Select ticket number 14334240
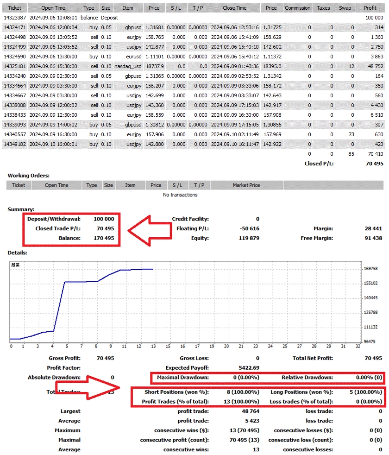The image size is (389, 455). tap(15, 76)
